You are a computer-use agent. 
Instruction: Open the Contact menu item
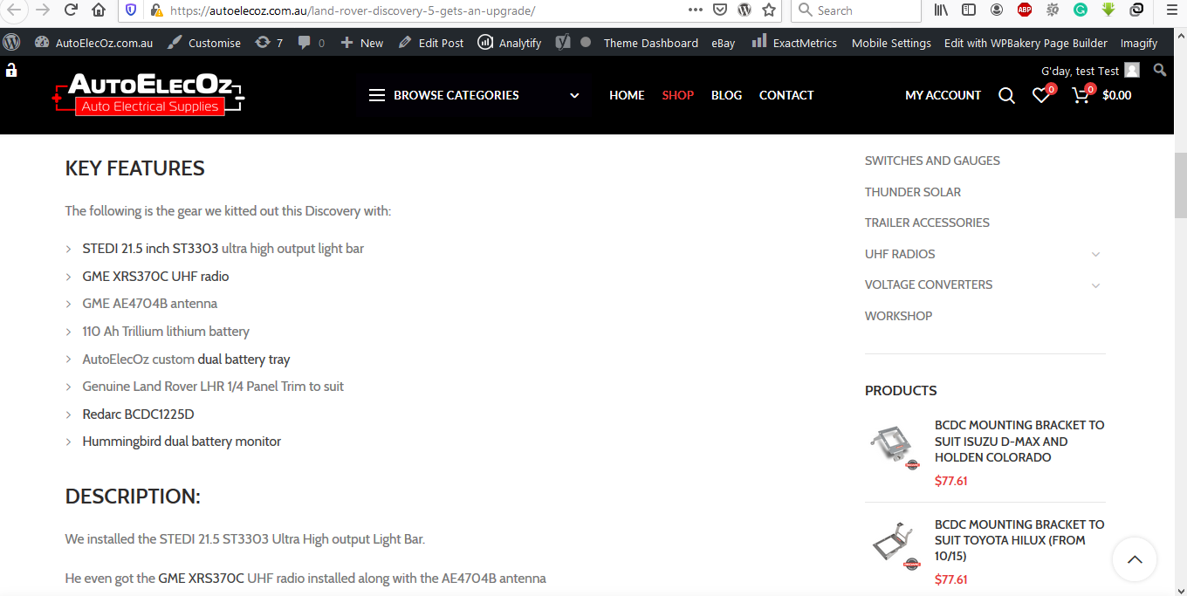(786, 95)
